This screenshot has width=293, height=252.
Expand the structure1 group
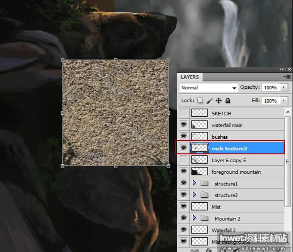[x=194, y=183]
